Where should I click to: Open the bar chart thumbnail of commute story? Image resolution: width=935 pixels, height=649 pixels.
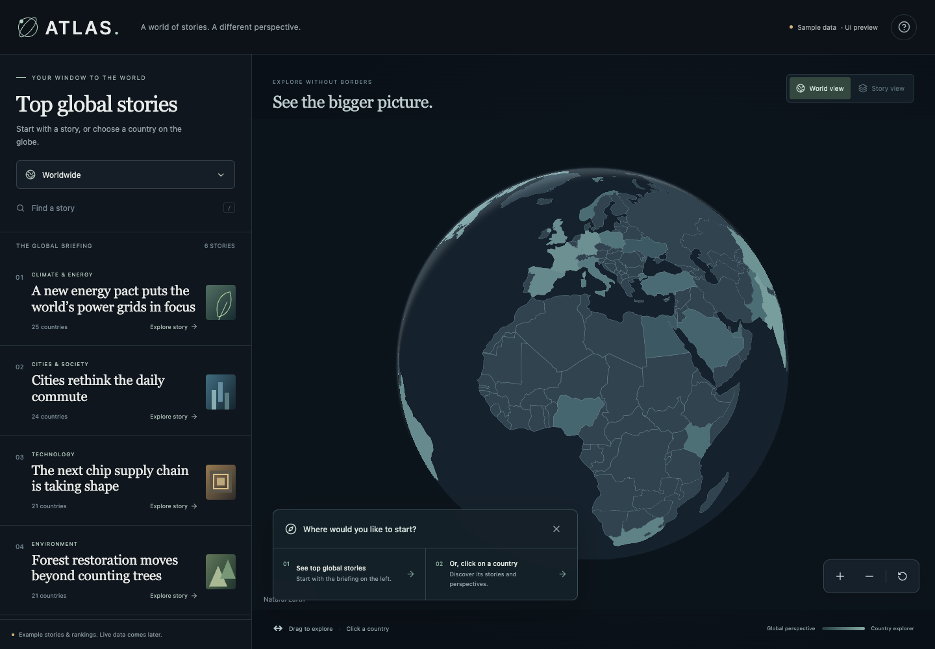coord(221,392)
